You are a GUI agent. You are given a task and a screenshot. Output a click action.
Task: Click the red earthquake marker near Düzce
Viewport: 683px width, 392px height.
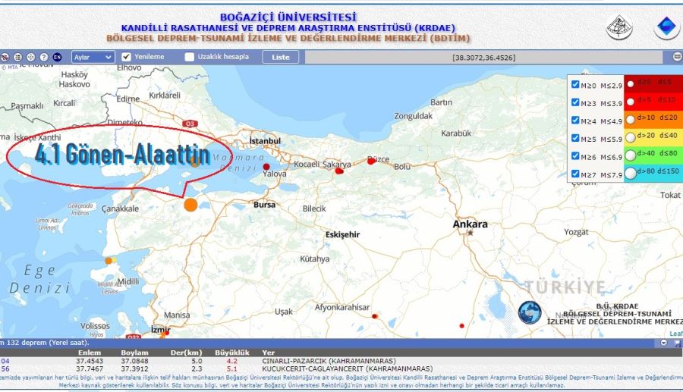point(371,161)
